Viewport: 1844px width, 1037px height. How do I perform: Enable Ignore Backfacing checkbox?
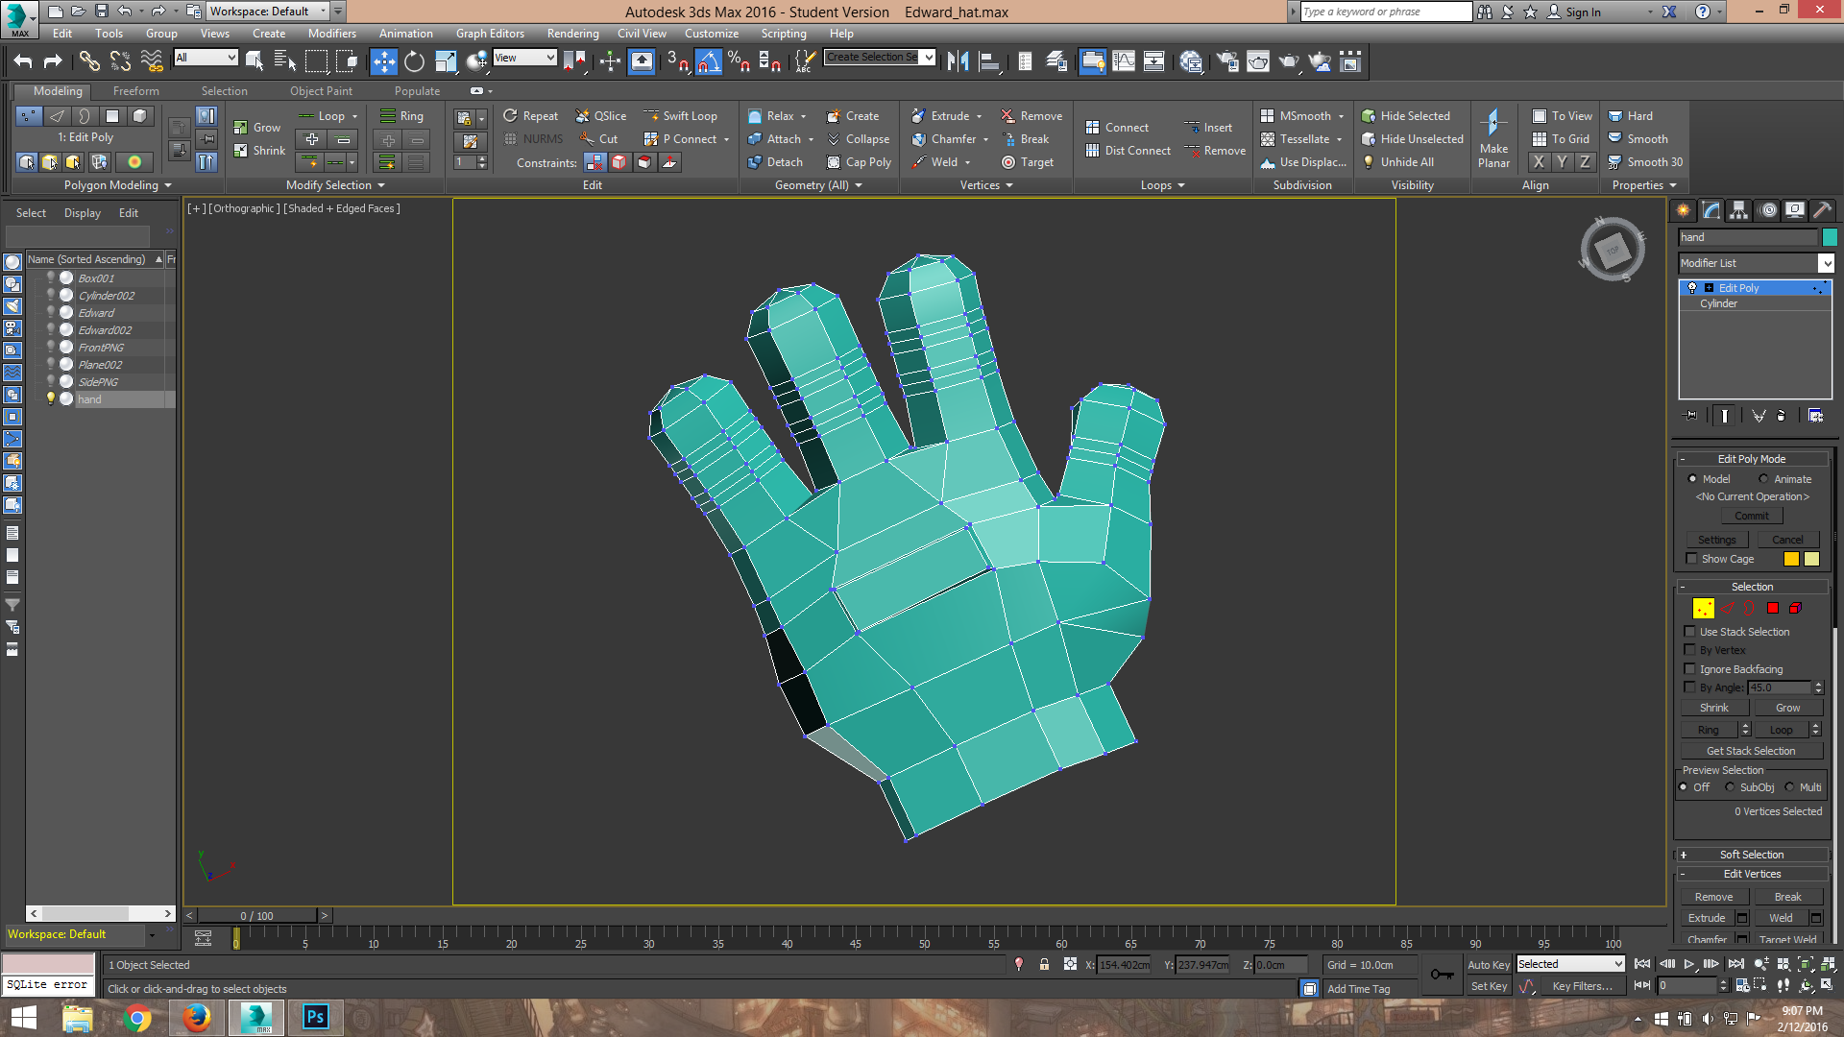pos(1690,669)
